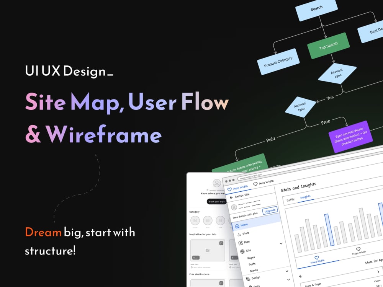Viewport: 383px width, 287px height.
Task: Click the profile avatar in the mobile wireframe
Action: point(217,183)
